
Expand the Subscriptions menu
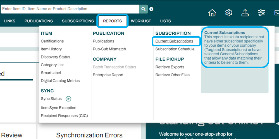tap(78, 21)
